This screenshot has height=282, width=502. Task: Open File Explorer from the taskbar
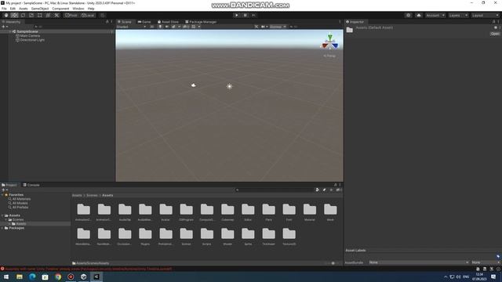point(20,277)
